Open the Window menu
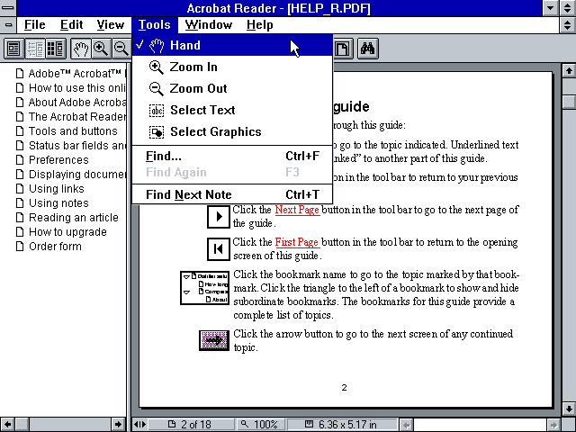Screen dimensions: 576x432 click(208, 25)
